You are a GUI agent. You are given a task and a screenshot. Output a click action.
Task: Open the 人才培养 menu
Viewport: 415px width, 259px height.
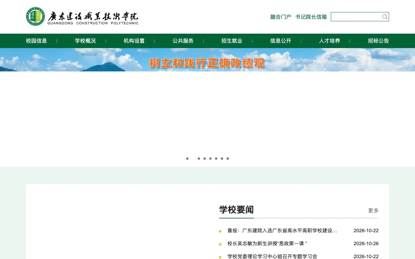[x=329, y=41]
